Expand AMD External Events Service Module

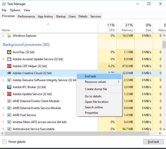click(x=3, y=108)
